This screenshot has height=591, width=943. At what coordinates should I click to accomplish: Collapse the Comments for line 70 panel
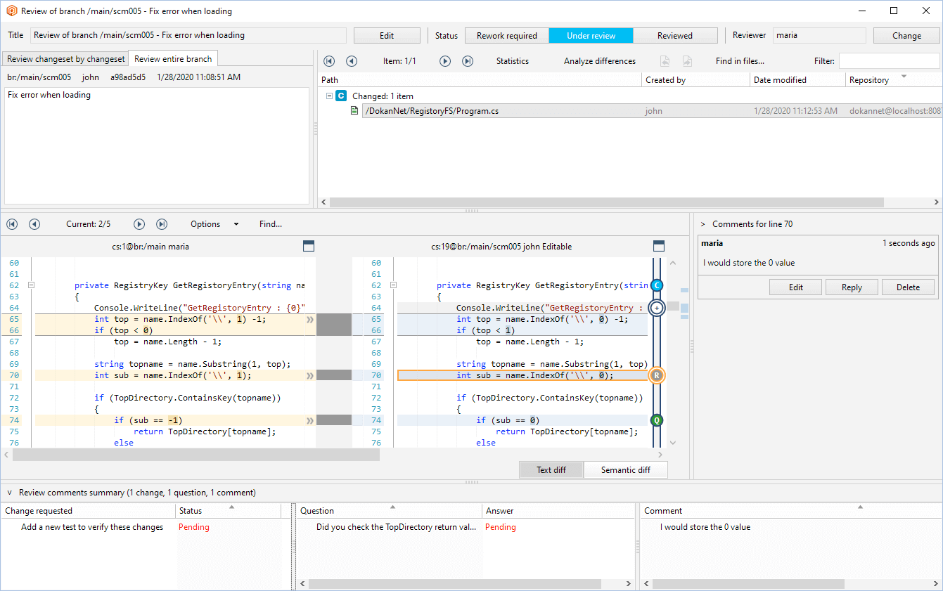pos(703,224)
